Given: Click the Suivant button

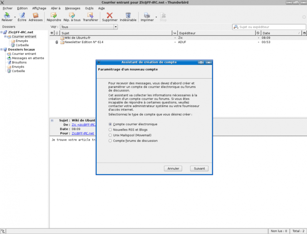Looking at the screenshot, I should (199, 169).
